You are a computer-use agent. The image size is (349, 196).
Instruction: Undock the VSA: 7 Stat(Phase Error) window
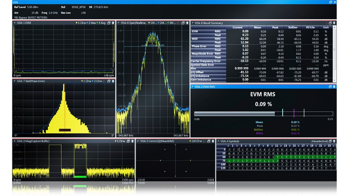[x=109, y=81]
